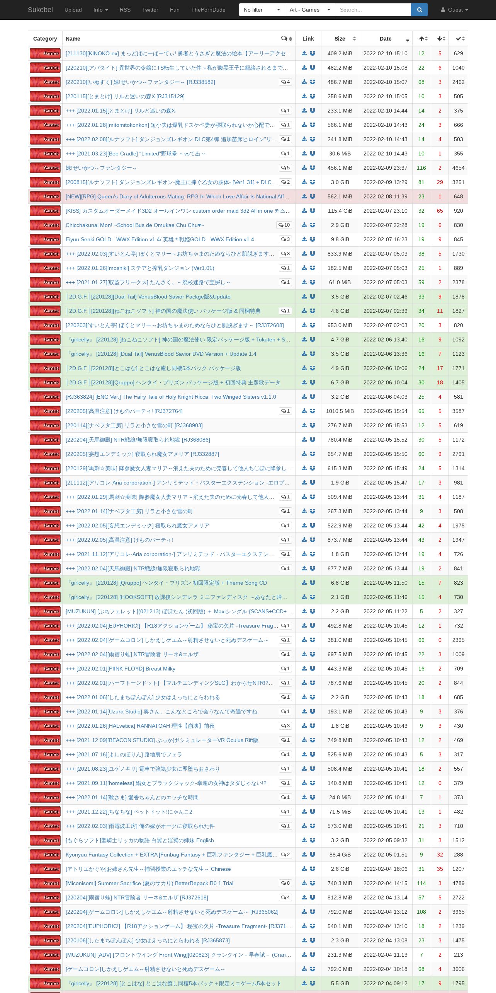Download torrent for Uzura Studio row
Viewport: 496px width, 993px height.
point(304,711)
